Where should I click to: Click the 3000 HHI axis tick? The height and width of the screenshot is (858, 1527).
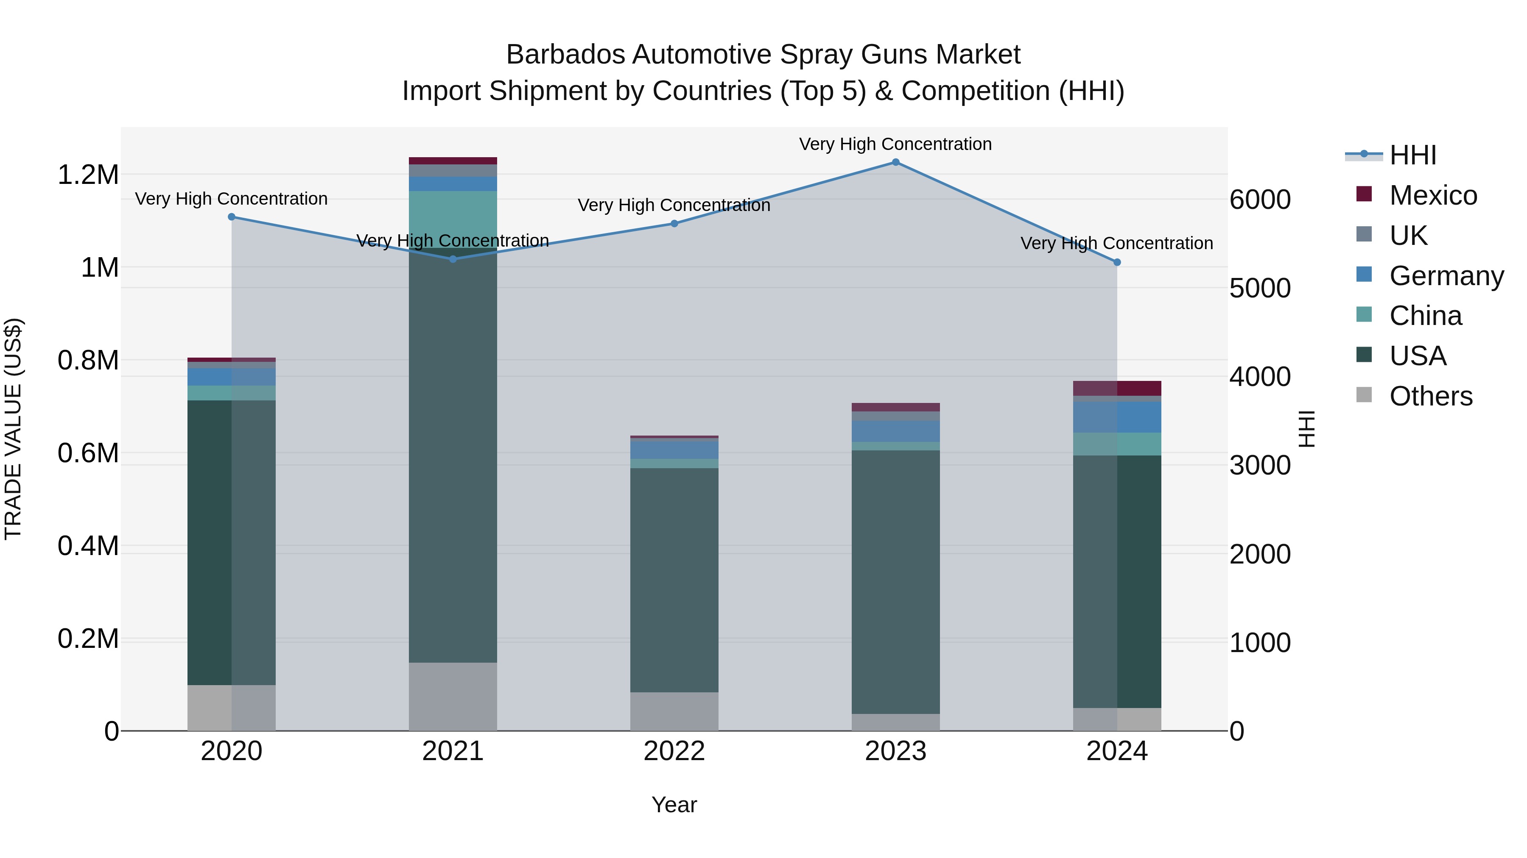(x=1260, y=465)
